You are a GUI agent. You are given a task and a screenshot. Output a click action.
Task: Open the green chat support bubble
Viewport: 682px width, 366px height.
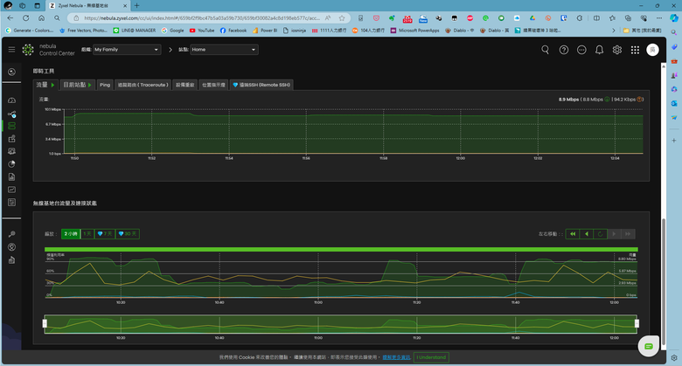(648, 347)
